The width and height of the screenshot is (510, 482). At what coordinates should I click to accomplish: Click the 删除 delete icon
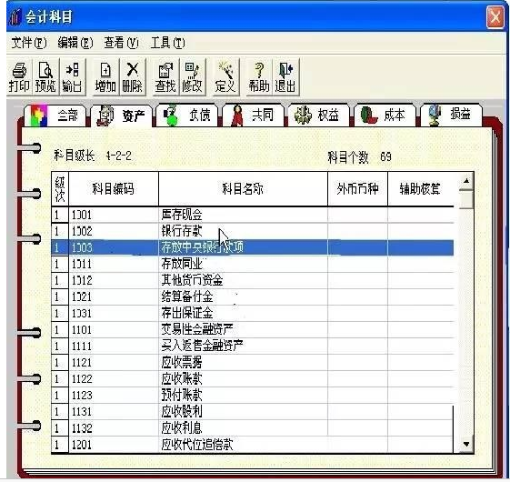[x=133, y=76]
